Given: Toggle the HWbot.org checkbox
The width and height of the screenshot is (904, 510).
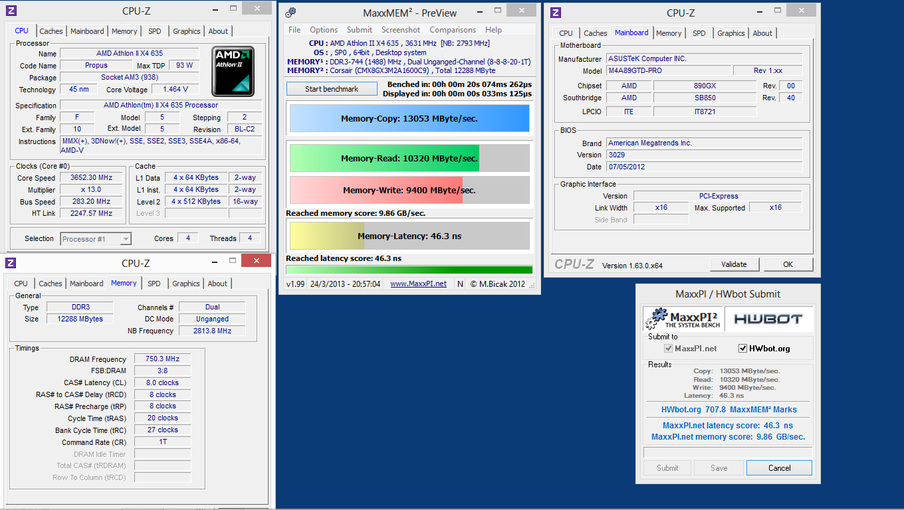Looking at the screenshot, I should pos(743,349).
